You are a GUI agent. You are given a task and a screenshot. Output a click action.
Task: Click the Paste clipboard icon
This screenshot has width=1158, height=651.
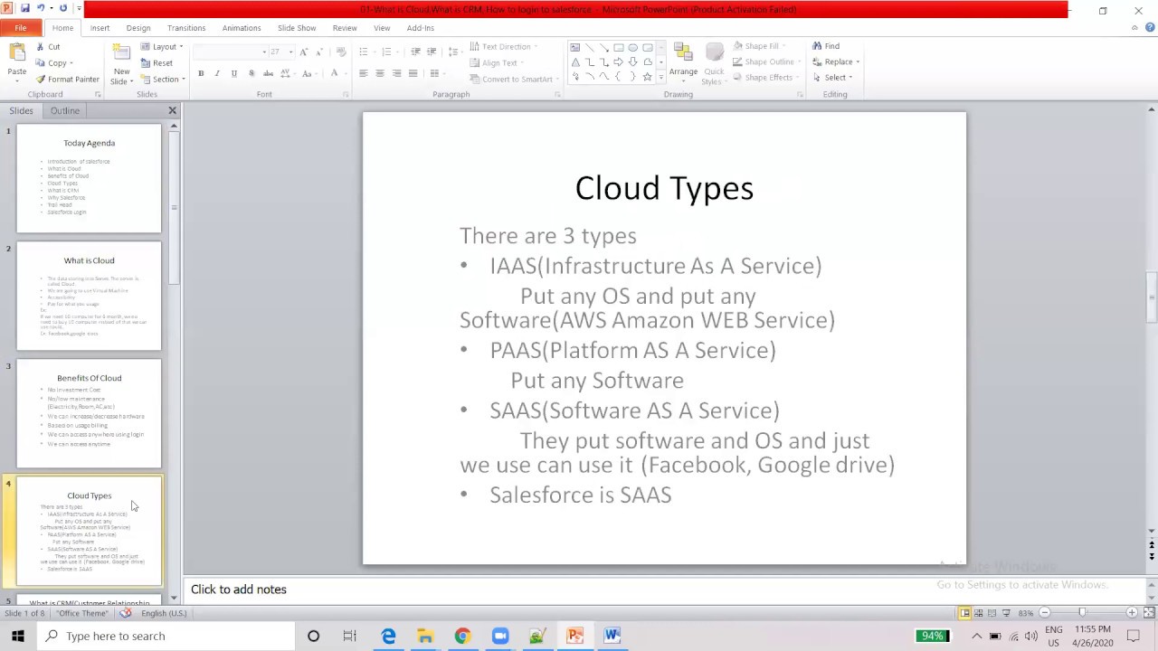click(x=16, y=53)
